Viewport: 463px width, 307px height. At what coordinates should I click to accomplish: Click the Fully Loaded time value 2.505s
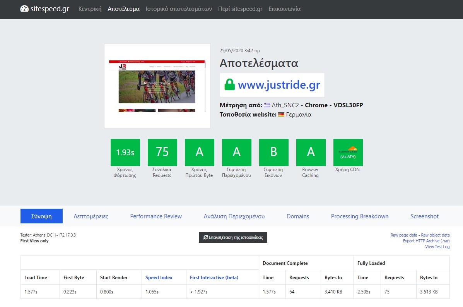pos(364,292)
